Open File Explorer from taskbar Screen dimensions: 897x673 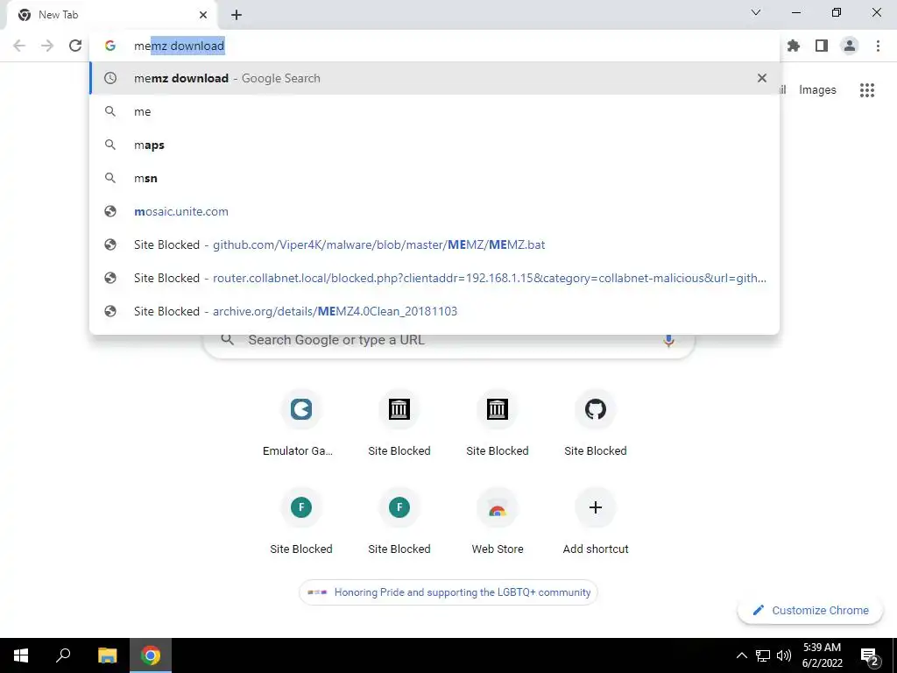point(107,655)
